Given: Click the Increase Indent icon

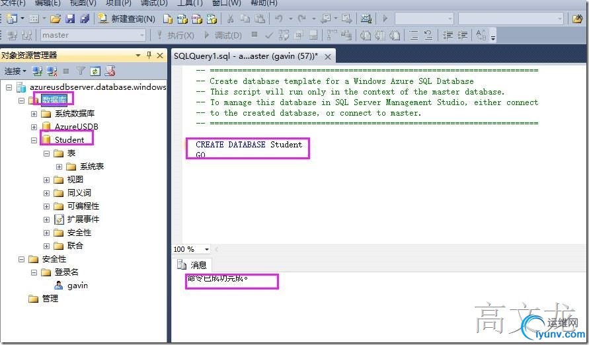Looking at the screenshot, I should (x=463, y=35).
